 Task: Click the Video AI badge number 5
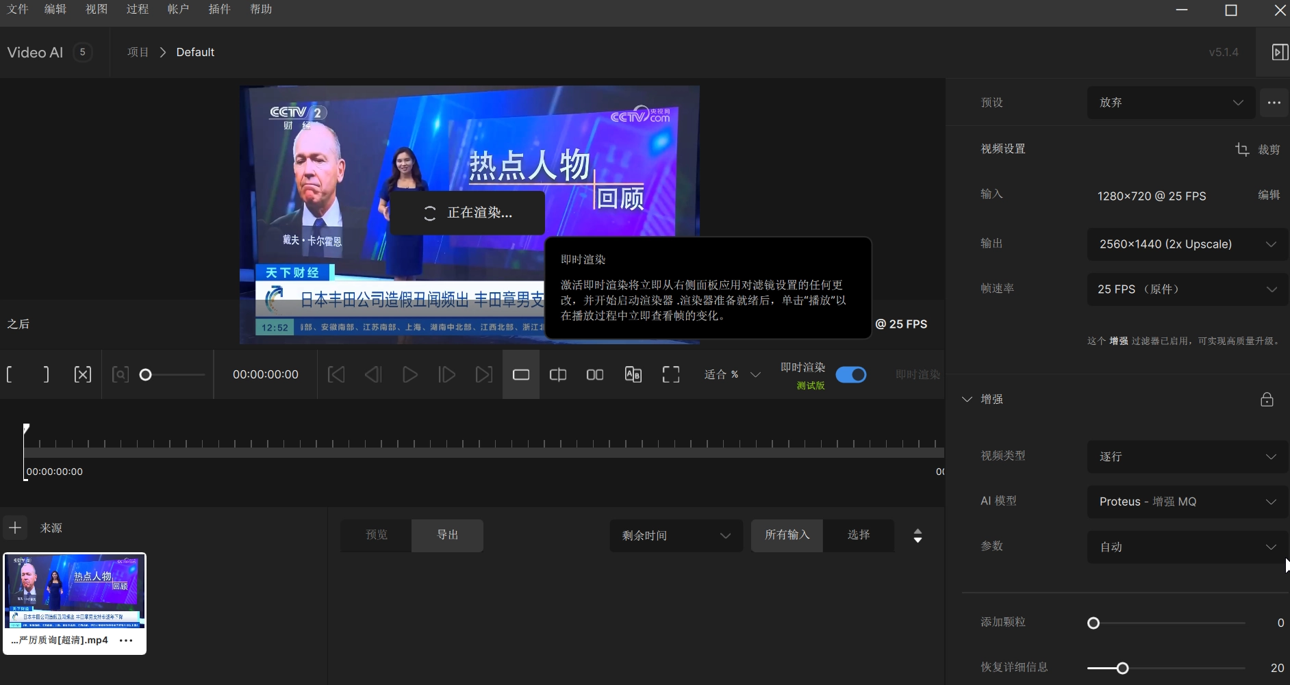click(x=83, y=52)
